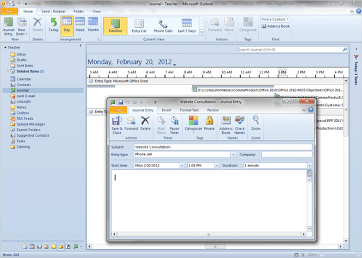Open the Insert tab in Journal Entry window
Screen dimensions: 362x258
tap(166, 110)
